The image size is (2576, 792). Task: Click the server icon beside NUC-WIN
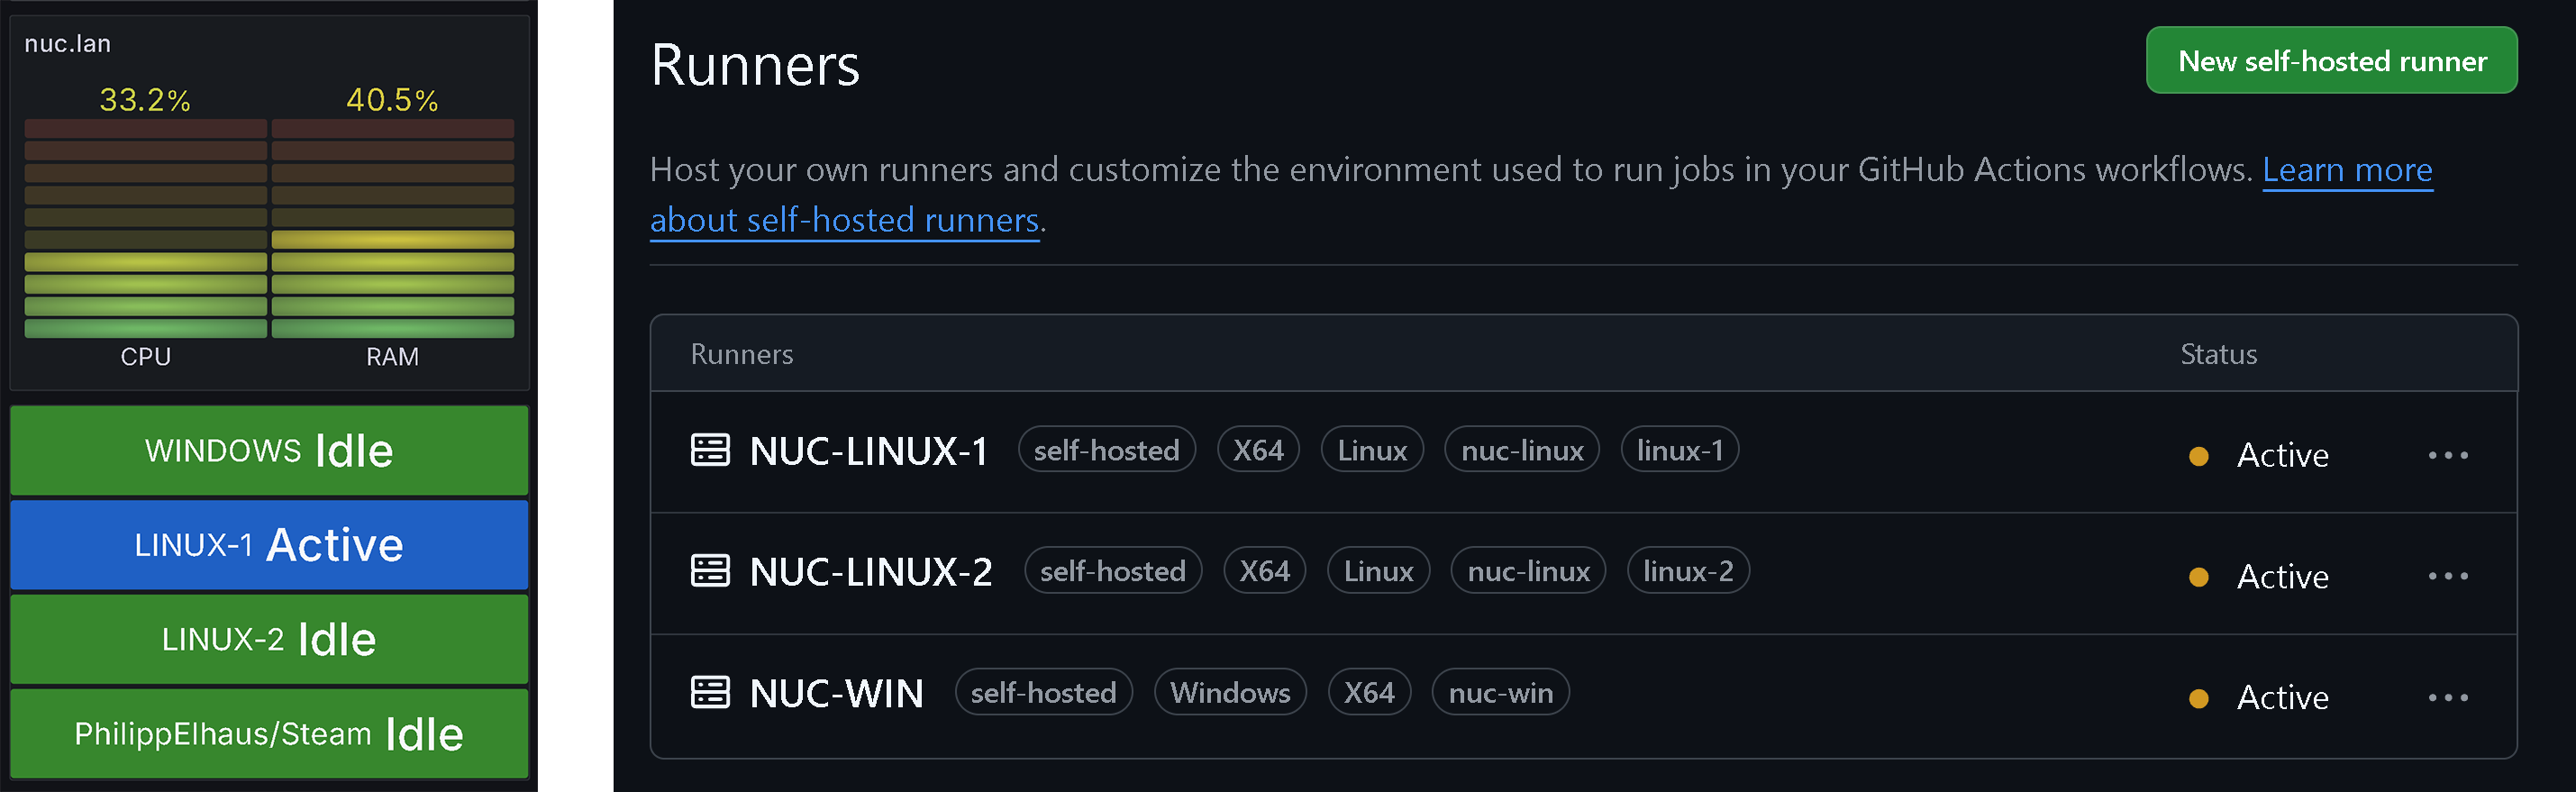click(x=711, y=692)
